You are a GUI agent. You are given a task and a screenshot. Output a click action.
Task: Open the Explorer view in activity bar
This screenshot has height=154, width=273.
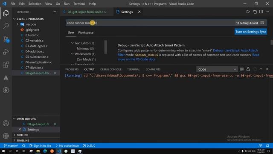(x=6, y=13)
